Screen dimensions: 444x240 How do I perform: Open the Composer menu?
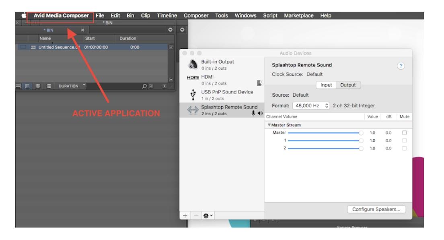tap(196, 16)
